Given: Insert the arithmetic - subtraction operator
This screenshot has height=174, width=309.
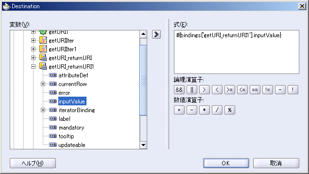Looking at the screenshot, I should coord(192,110).
